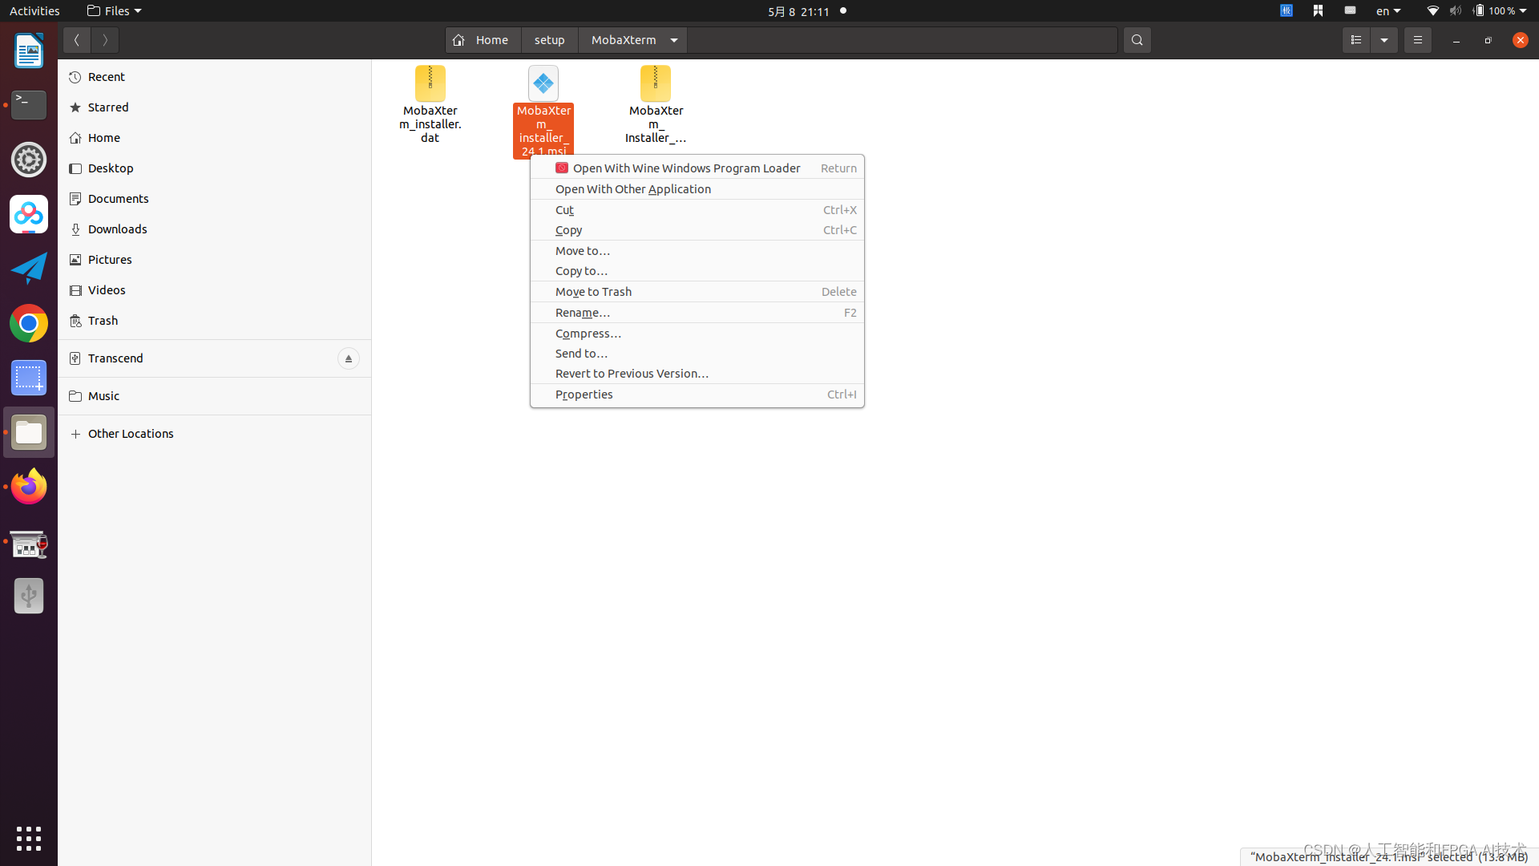Screen dimensions: 1539x866
Task: Choose Compress… in the context menu
Action: pyautogui.click(x=697, y=334)
